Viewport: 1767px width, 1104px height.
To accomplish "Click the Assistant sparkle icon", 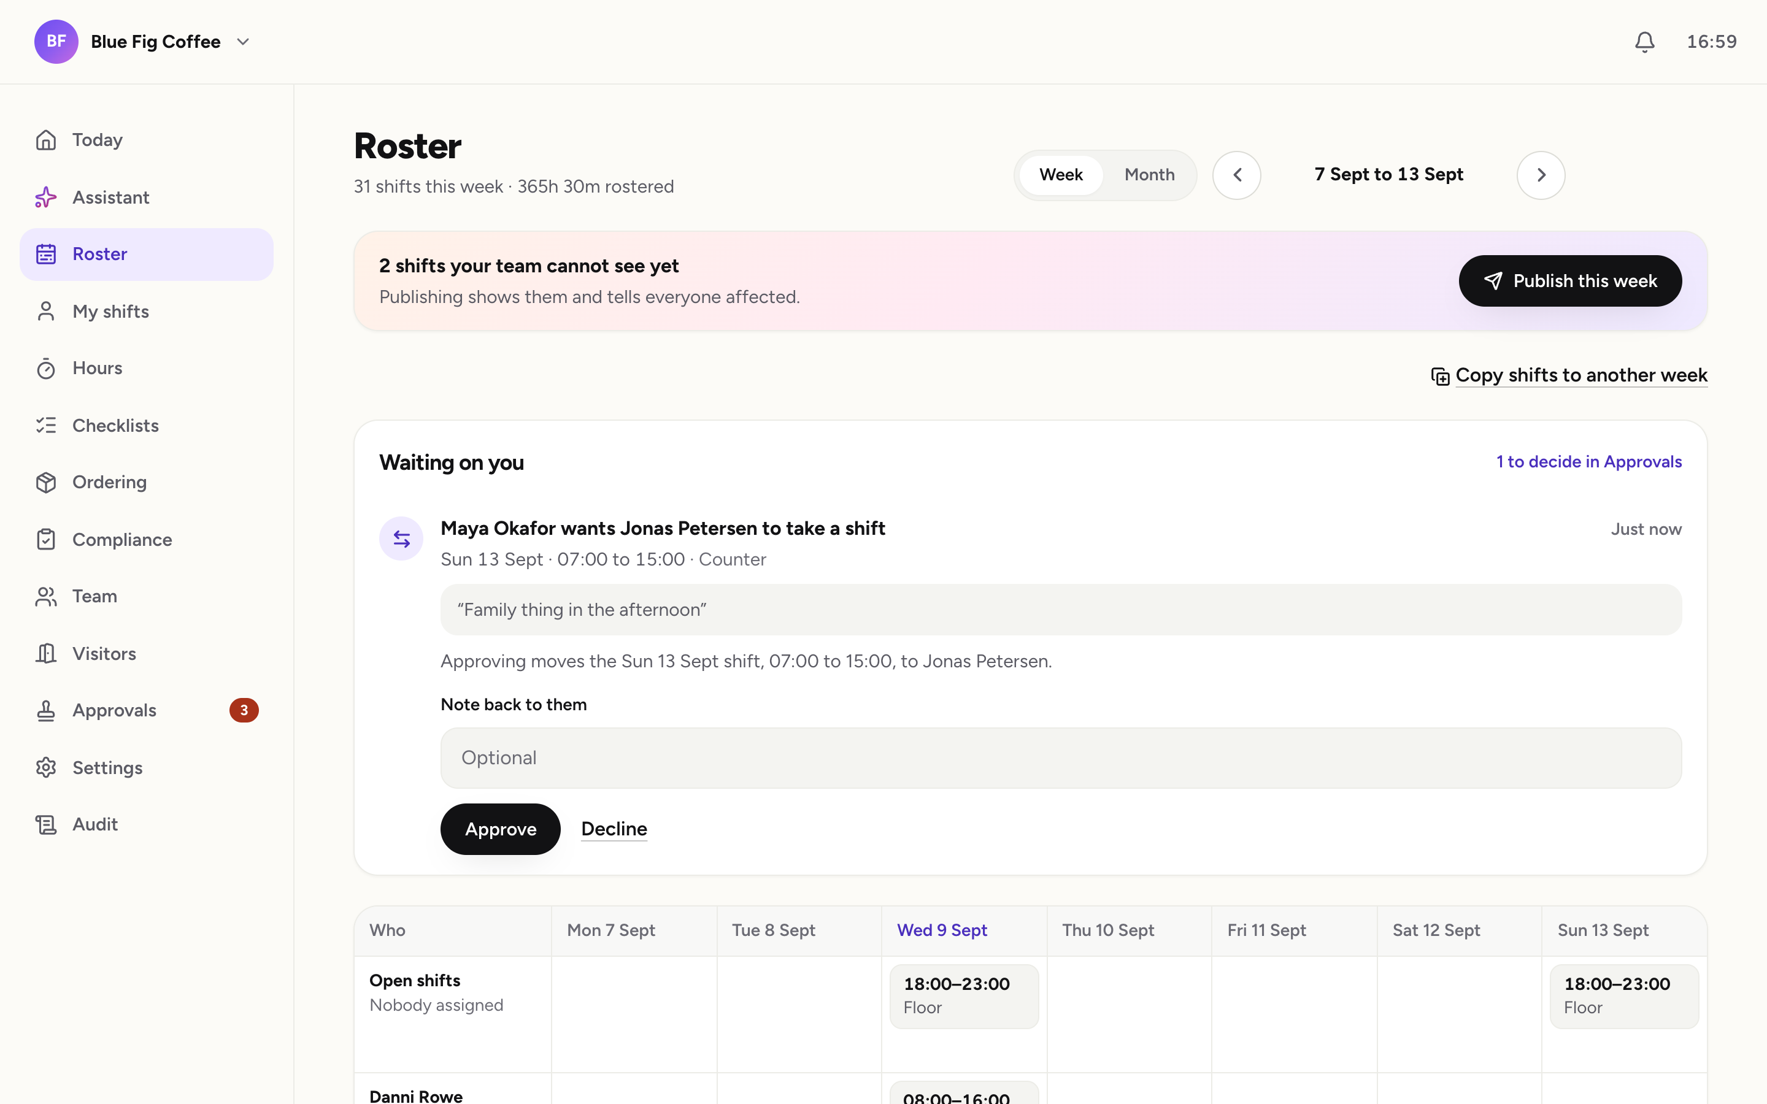I will [x=46, y=197].
